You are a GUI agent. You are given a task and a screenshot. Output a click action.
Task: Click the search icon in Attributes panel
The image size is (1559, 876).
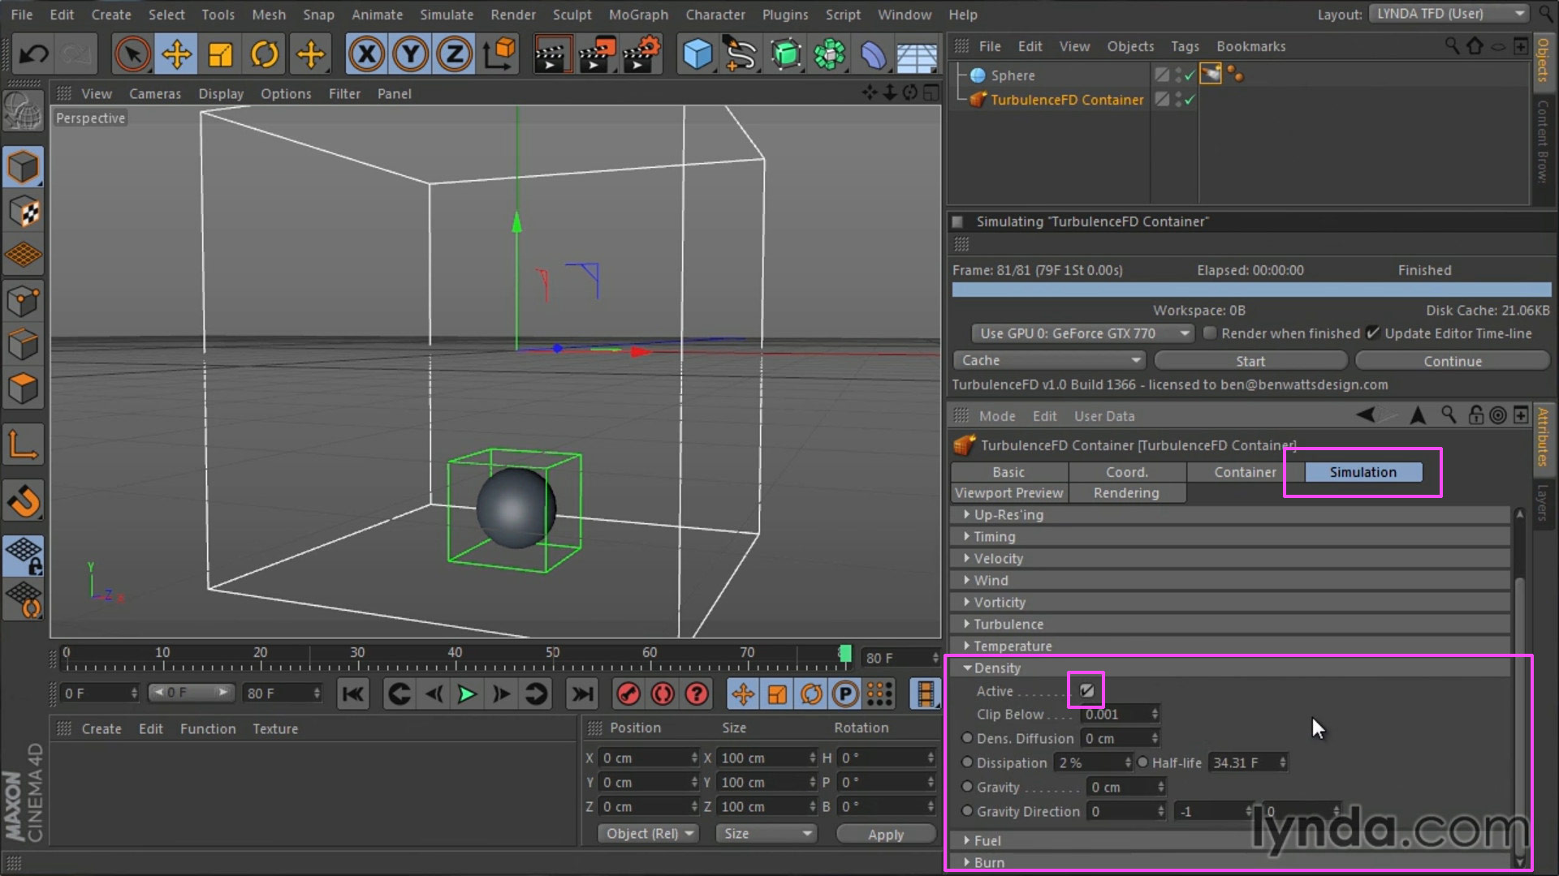(x=1448, y=415)
